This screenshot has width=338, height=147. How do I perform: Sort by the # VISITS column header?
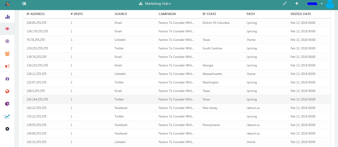click(x=77, y=14)
